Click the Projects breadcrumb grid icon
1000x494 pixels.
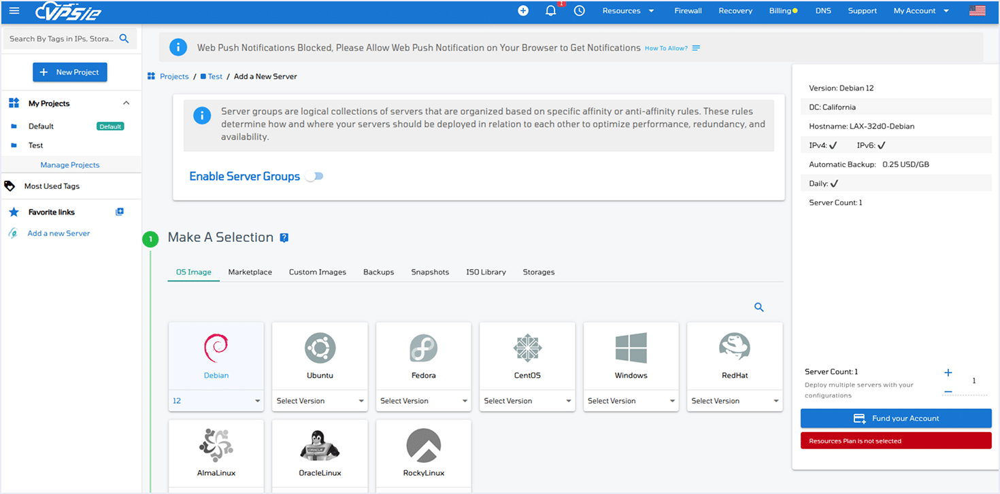[151, 76]
